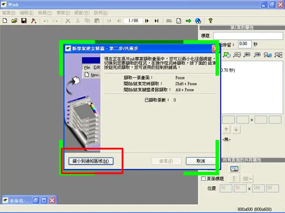This screenshot has width=285, height=213.
Task: Click the globe view-in-browser icon
Action: (198, 21)
